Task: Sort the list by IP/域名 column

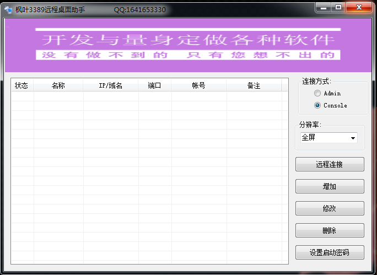Action: 110,85
